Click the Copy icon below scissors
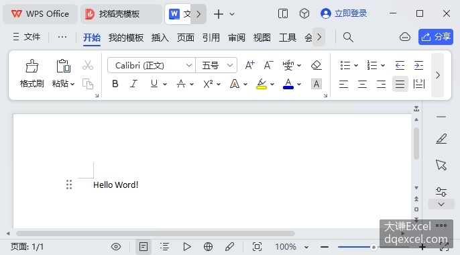 click(x=87, y=84)
